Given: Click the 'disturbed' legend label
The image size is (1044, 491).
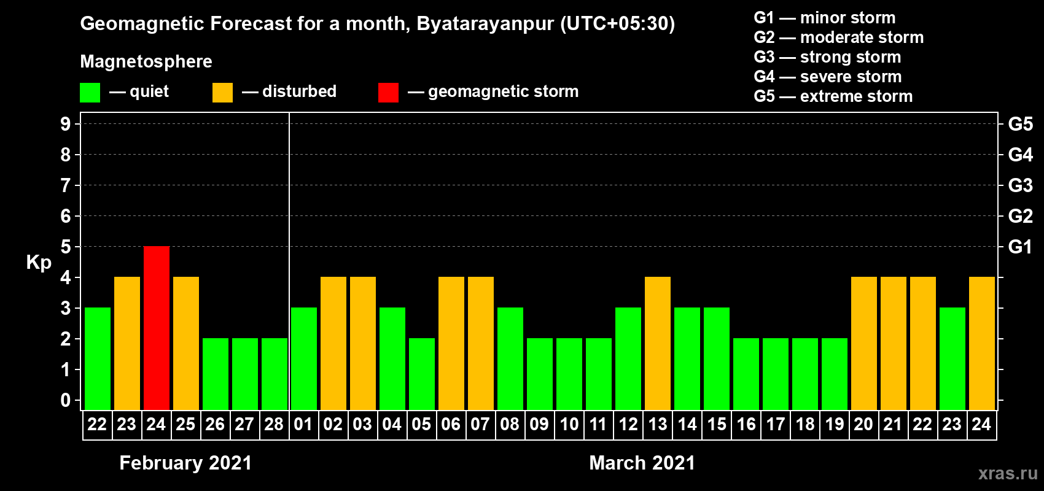Looking at the screenshot, I should 300,91.
